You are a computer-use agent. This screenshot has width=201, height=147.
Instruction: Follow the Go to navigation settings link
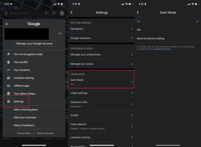coord(159,49)
